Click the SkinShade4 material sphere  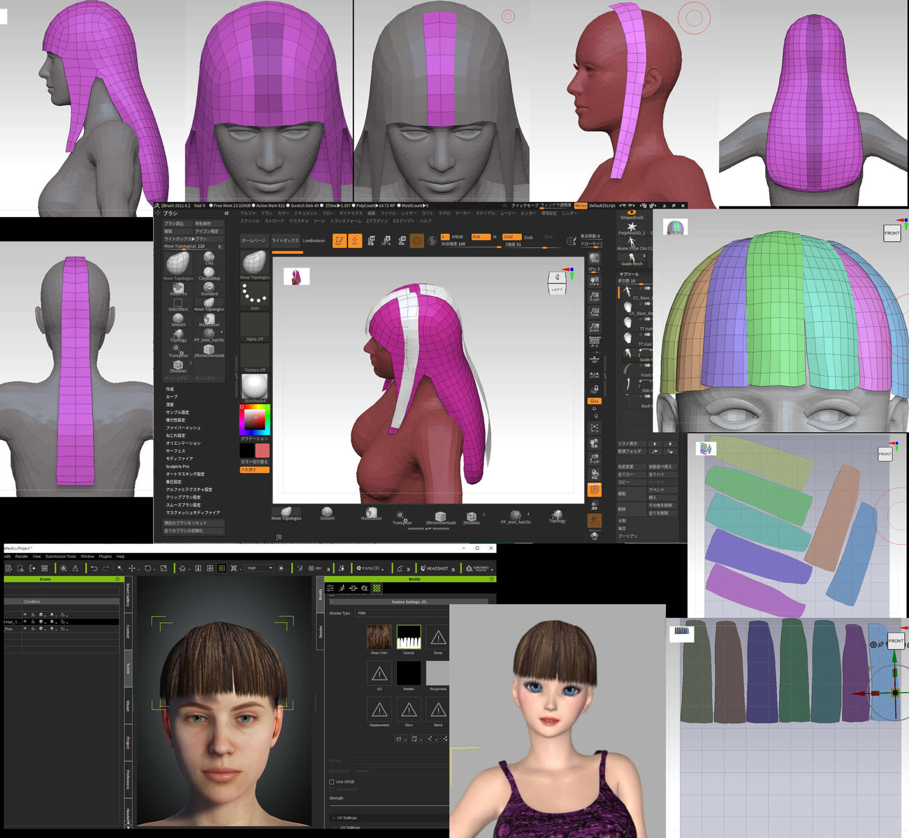click(x=254, y=388)
